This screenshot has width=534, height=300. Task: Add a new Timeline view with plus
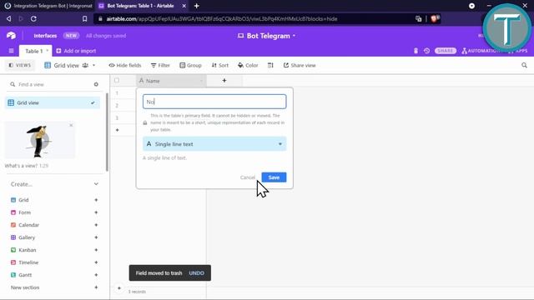[x=96, y=262]
